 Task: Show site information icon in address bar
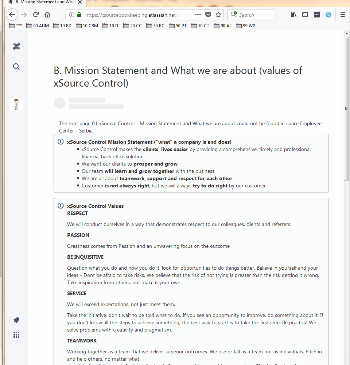click(72, 15)
